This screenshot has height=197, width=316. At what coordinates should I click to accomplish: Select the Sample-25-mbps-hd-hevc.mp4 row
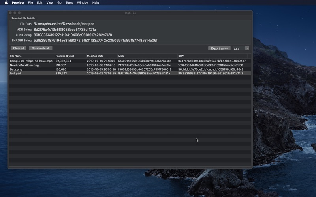click(130, 61)
